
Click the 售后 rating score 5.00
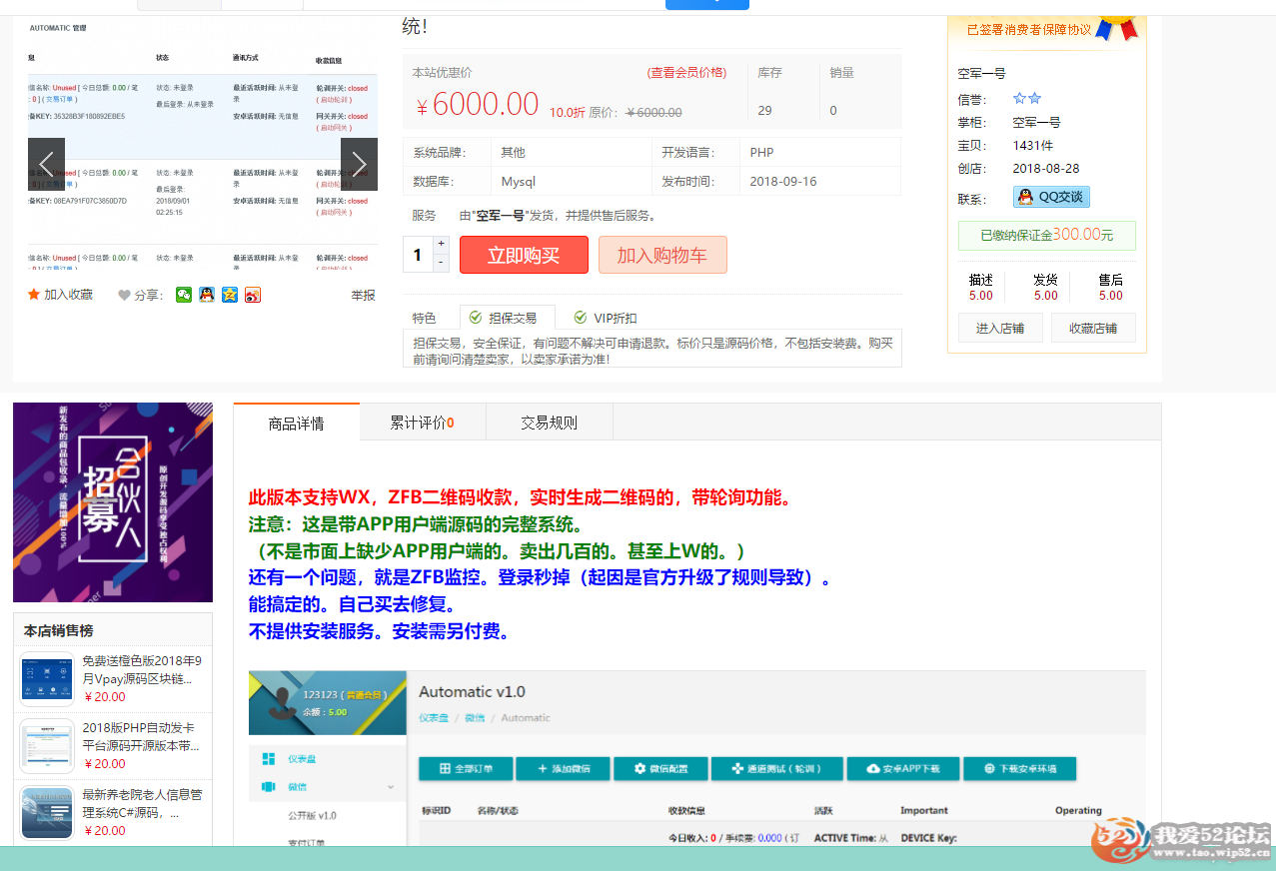coord(1111,296)
